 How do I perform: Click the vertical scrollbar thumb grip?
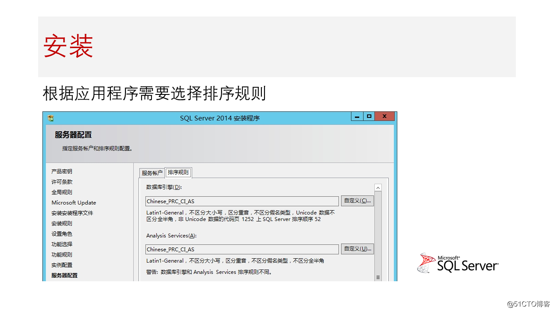[x=378, y=277]
